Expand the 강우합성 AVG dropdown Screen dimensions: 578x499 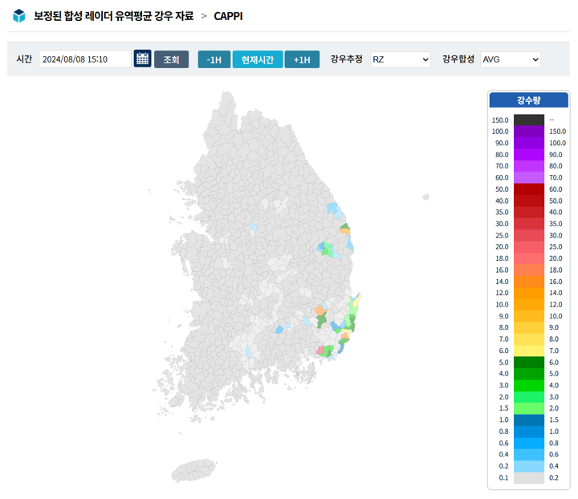pos(511,59)
